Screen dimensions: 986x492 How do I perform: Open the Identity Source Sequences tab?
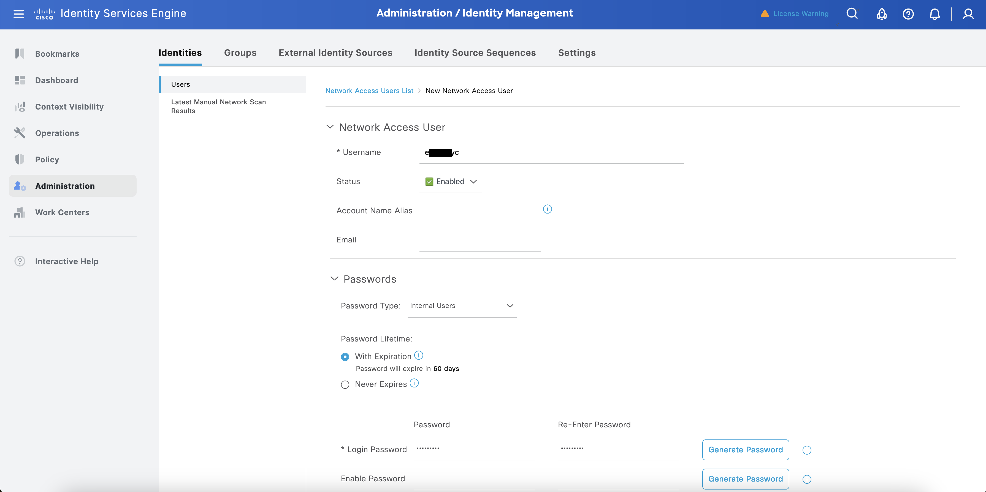click(x=475, y=53)
